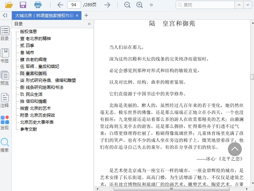Open the 书签 bookmarks panel
Viewport: 254px width, 191px height.
point(5,55)
